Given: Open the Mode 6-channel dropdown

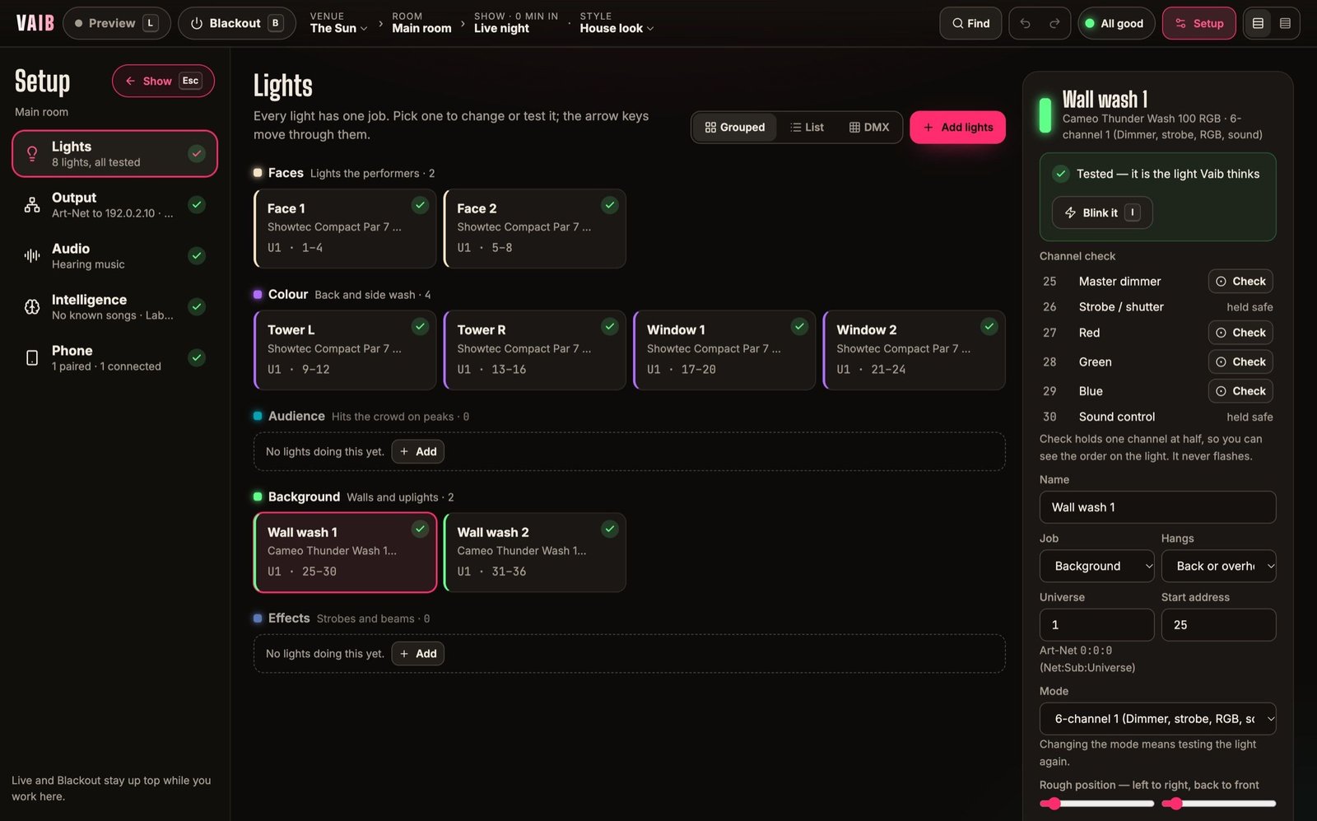Looking at the screenshot, I should click(x=1157, y=719).
